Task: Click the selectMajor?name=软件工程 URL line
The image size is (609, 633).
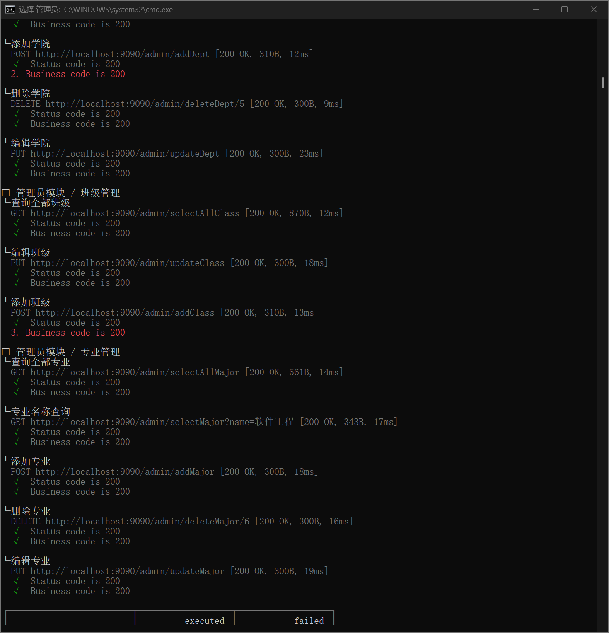Action: [204, 422]
